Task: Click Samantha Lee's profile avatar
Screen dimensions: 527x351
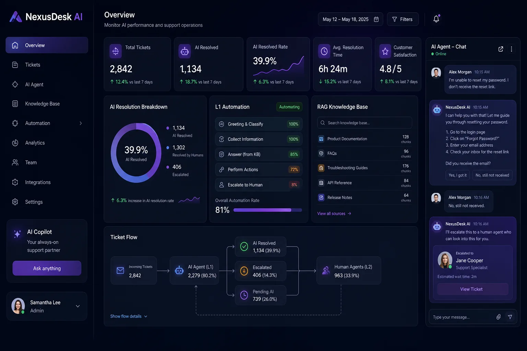Action: [18, 306]
